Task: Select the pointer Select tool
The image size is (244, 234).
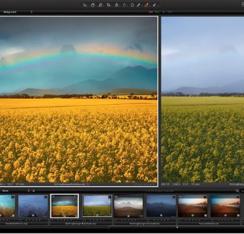Action: pyautogui.click(x=84, y=5)
